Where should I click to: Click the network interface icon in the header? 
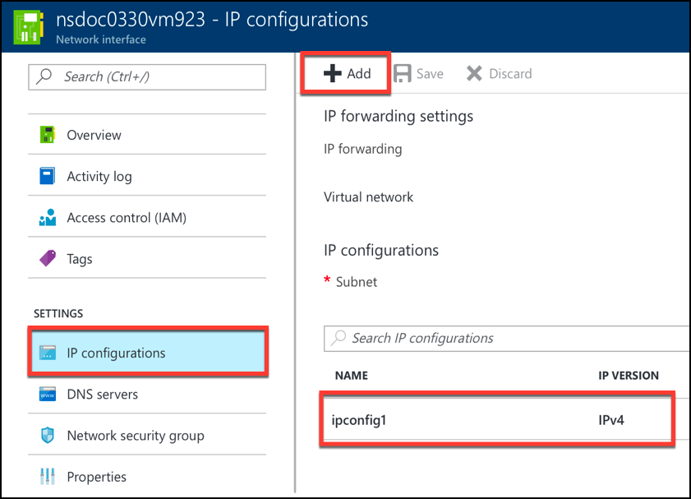(x=29, y=26)
